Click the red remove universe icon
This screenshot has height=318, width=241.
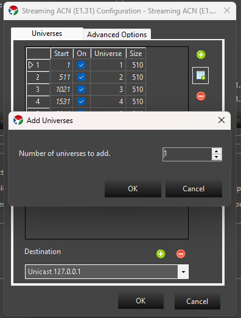(x=201, y=96)
